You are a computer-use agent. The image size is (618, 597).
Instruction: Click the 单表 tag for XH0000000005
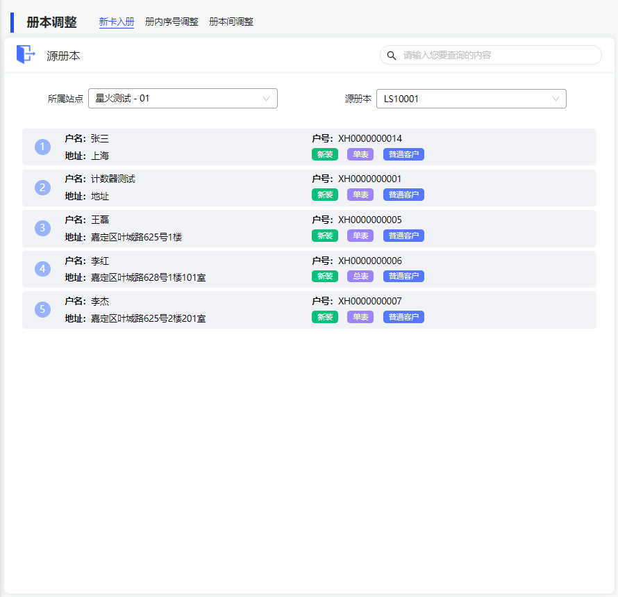pos(360,236)
